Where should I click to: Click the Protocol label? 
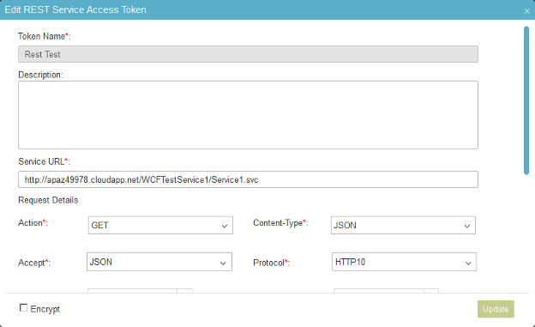coord(271,263)
